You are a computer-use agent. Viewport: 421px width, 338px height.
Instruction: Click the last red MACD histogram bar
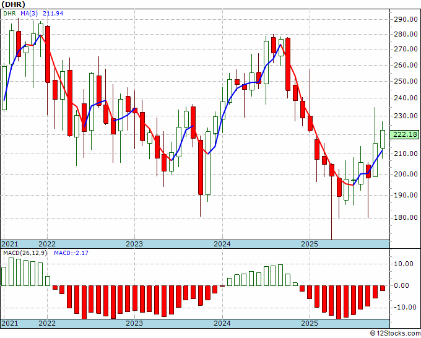point(383,288)
